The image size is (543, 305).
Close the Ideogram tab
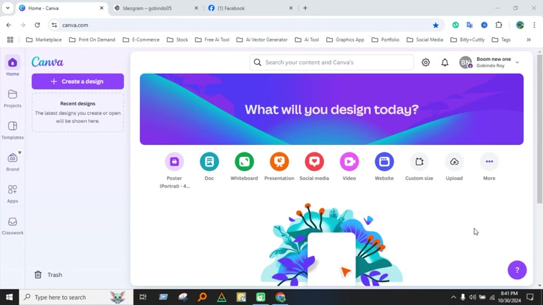point(196,8)
